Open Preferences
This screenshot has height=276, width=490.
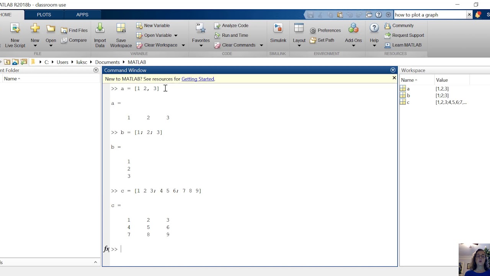[325, 30]
